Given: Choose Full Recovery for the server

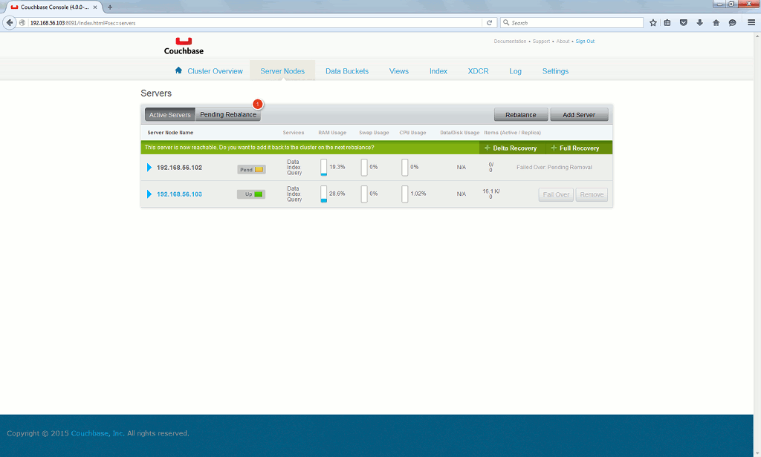Looking at the screenshot, I should pos(579,148).
